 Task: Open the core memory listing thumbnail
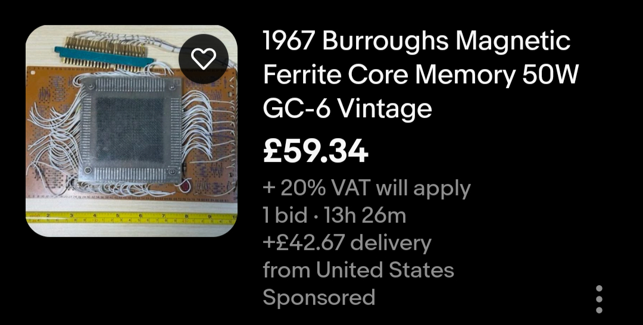131,131
